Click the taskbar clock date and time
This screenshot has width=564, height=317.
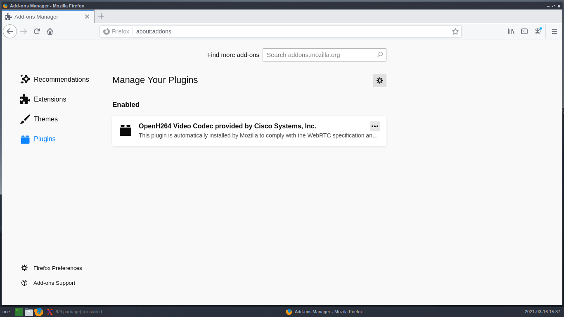coord(542,312)
